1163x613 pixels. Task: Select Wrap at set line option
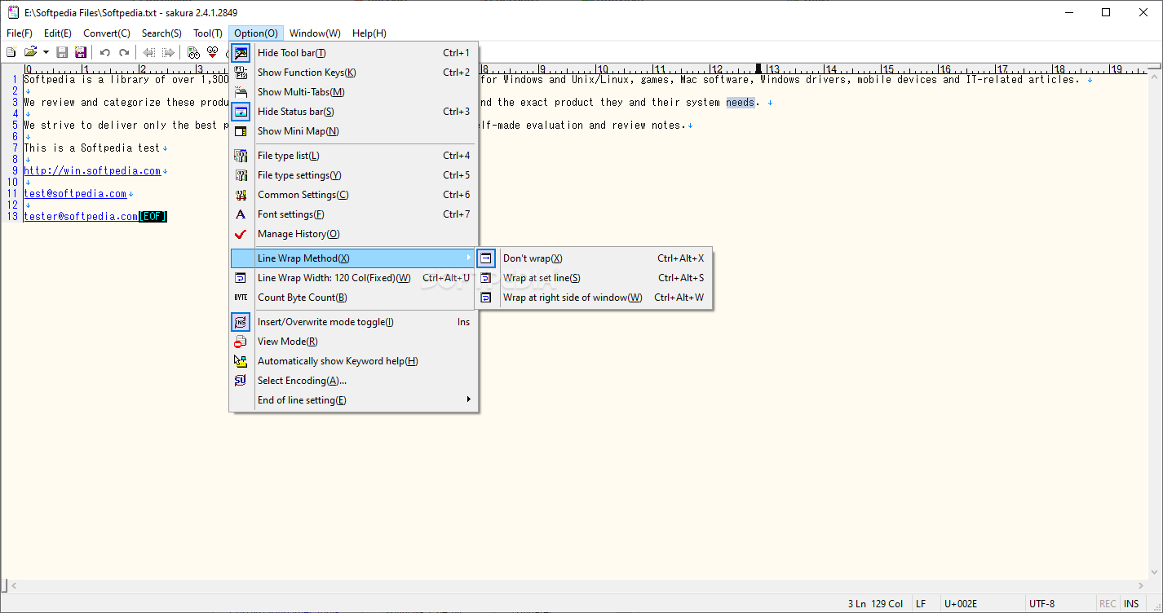click(x=595, y=278)
